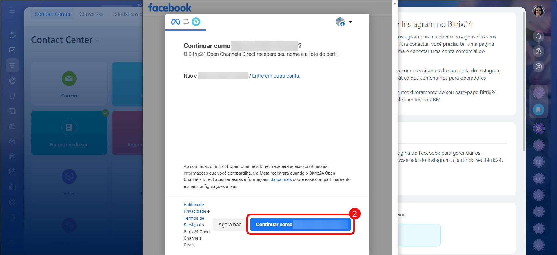The height and width of the screenshot is (255, 557).
Task: Click the Bitrix24 Open Channels app icon
Action: (196, 22)
